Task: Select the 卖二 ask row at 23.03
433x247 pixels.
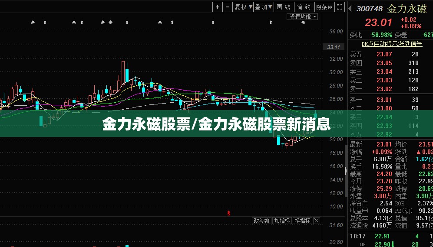Action: [x=390, y=80]
